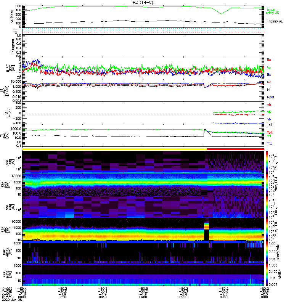
Task: Click the SST ions panel color bar
Action: 267,162
